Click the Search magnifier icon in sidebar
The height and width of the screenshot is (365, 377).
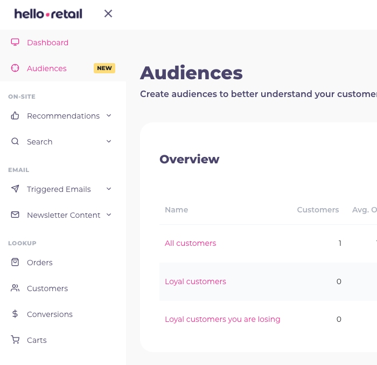15,142
